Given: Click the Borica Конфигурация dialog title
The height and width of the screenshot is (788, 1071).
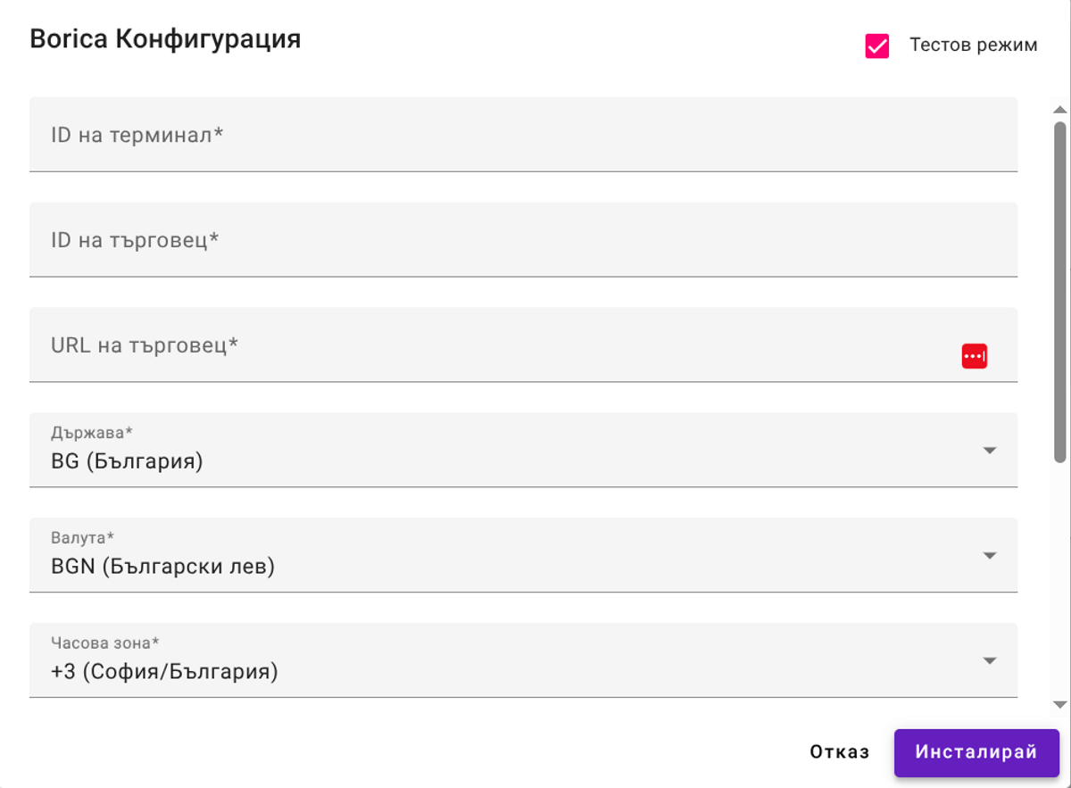Looking at the screenshot, I should (x=165, y=40).
